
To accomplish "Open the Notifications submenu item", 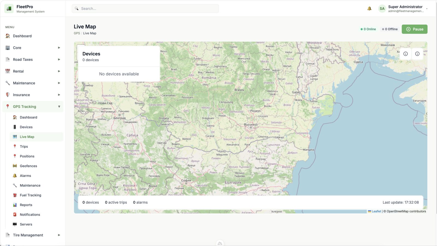I will pos(36,215).
